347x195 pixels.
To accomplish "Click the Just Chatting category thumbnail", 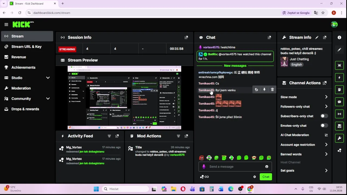I will (x=284, y=62).
